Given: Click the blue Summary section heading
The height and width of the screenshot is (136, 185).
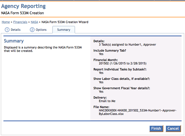Looking at the screenshot, I should pyautogui.click(x=14, y=41).
